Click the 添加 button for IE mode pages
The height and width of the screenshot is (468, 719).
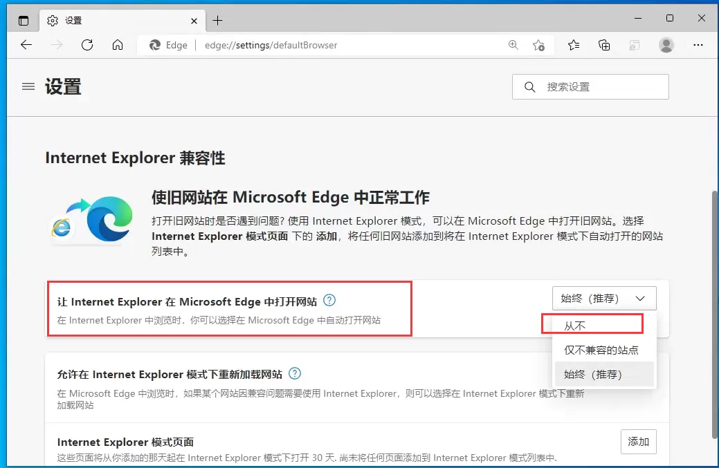click(x=638, y=442)
